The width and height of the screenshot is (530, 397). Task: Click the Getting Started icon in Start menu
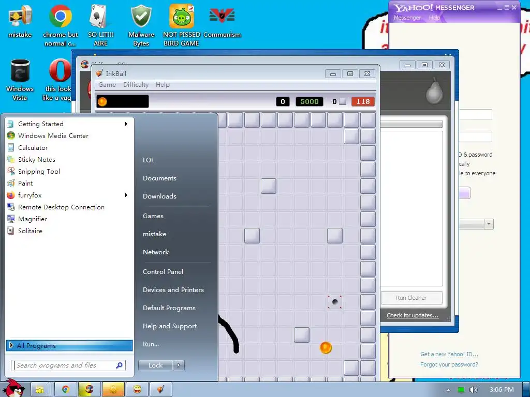10,124
